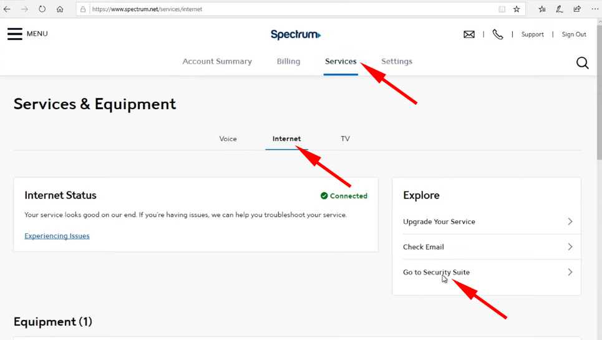602x340 pixels.
Task: Open Upgrade Your Service
Action: pyautogui.click(x=439, y=221)
